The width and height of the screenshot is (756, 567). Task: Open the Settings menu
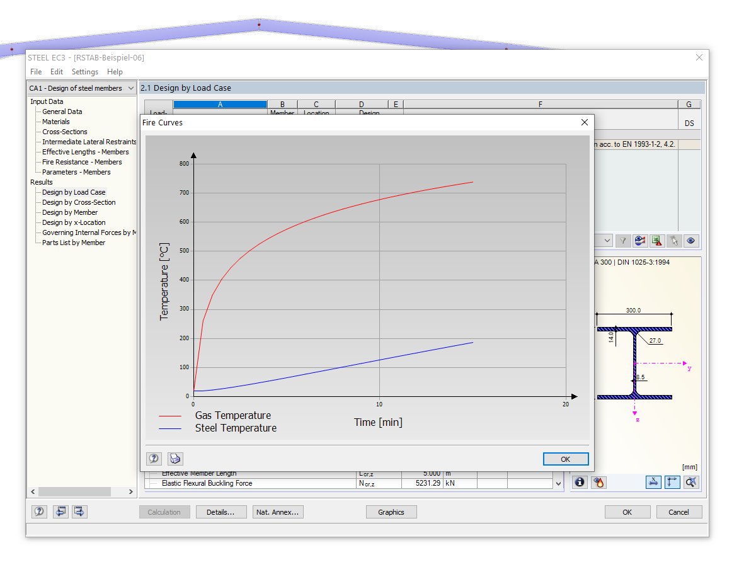(84, 71)
